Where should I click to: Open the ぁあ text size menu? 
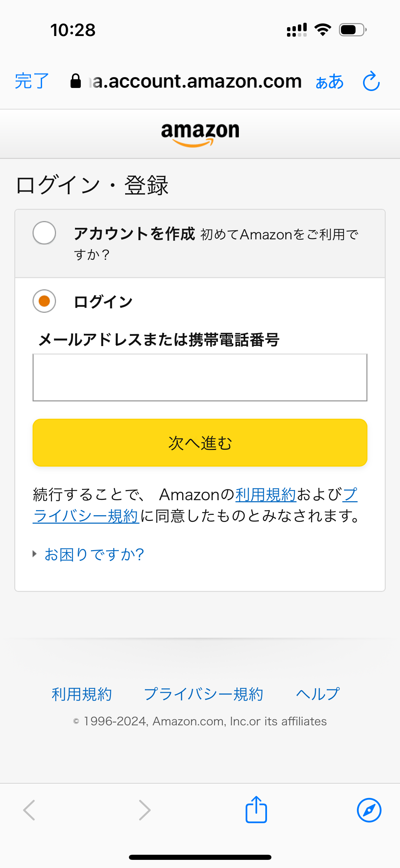[329, 82]
